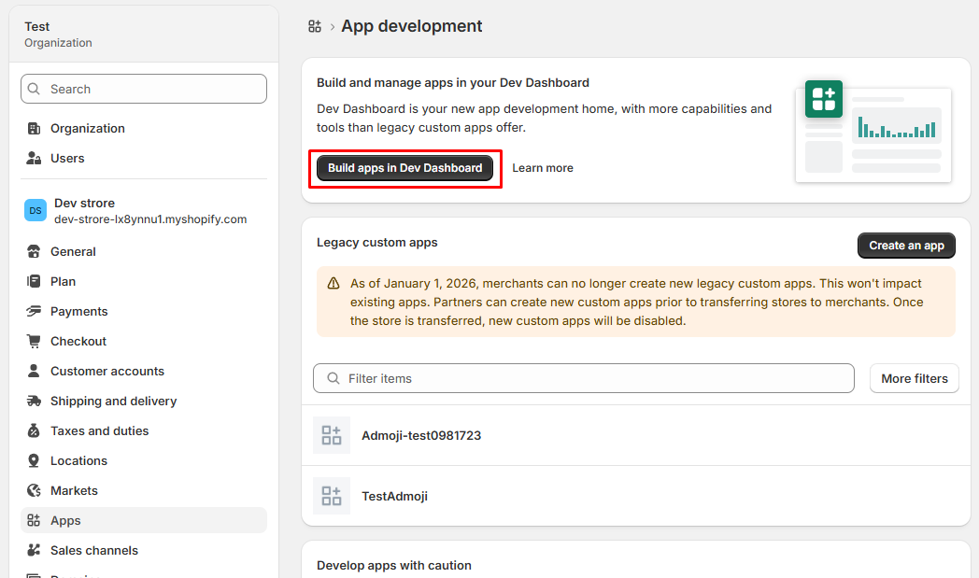Select Markets in the sidebar
This screenshot has height=578, width=979.
[144, 490]
